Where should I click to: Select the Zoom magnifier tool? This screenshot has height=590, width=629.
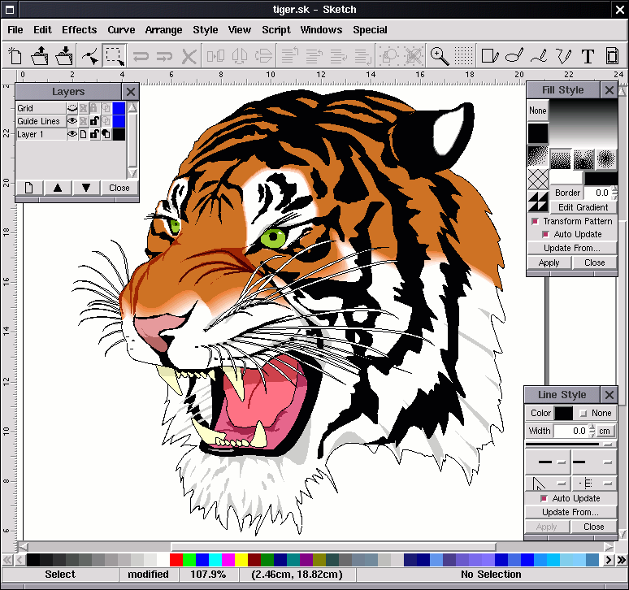tap(440, 56)
